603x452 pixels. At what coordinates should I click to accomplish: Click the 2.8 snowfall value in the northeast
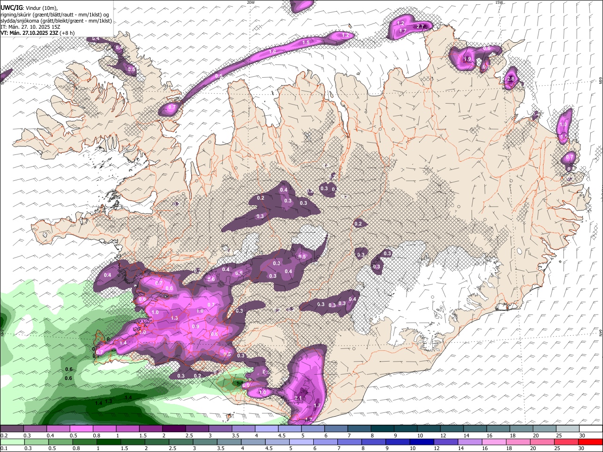pos(511,79)
